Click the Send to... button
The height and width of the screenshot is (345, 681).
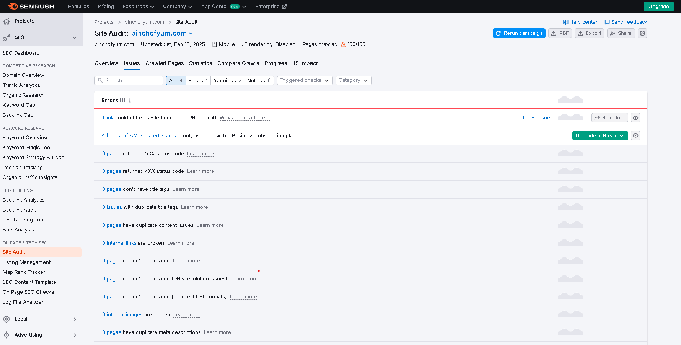[x=610, y=118]
